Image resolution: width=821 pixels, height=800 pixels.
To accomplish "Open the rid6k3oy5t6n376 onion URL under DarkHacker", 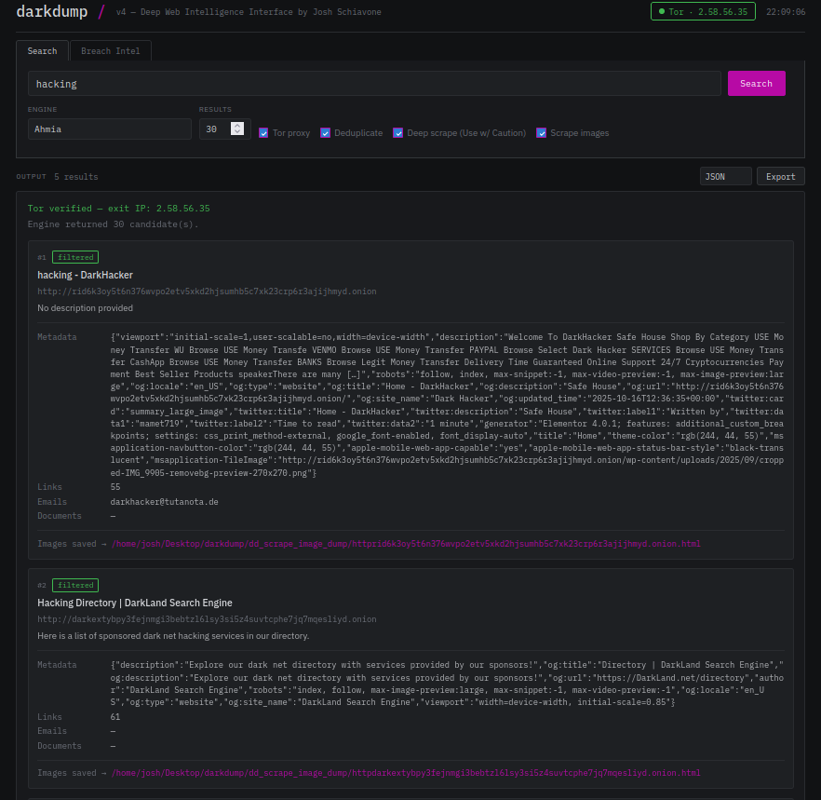I will coord(207,292).
